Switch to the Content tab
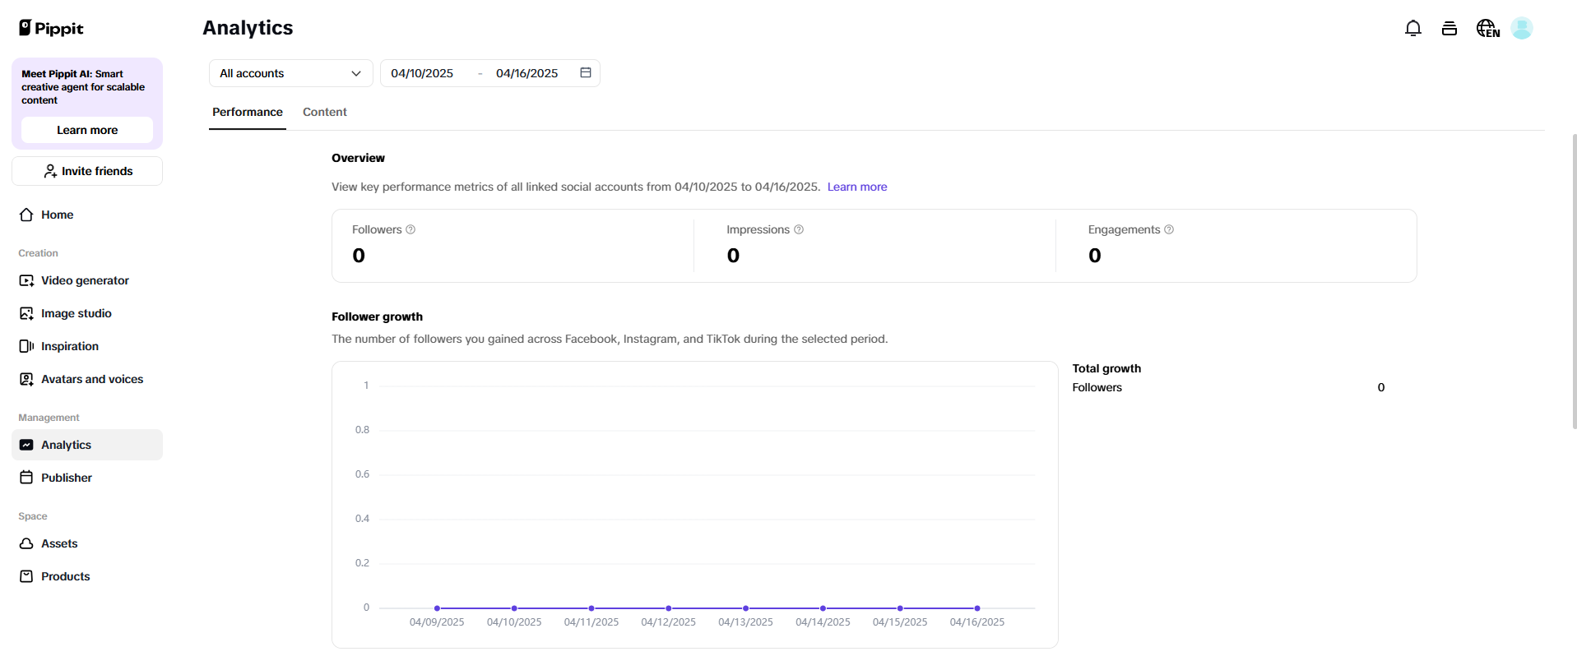 point(325,112)
